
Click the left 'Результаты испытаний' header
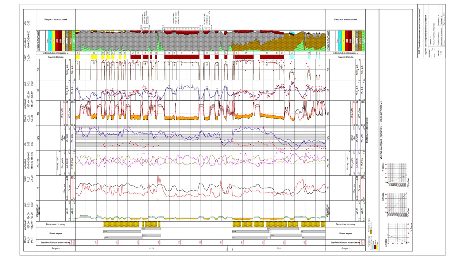pyautogui.click(x=55, y=19)
